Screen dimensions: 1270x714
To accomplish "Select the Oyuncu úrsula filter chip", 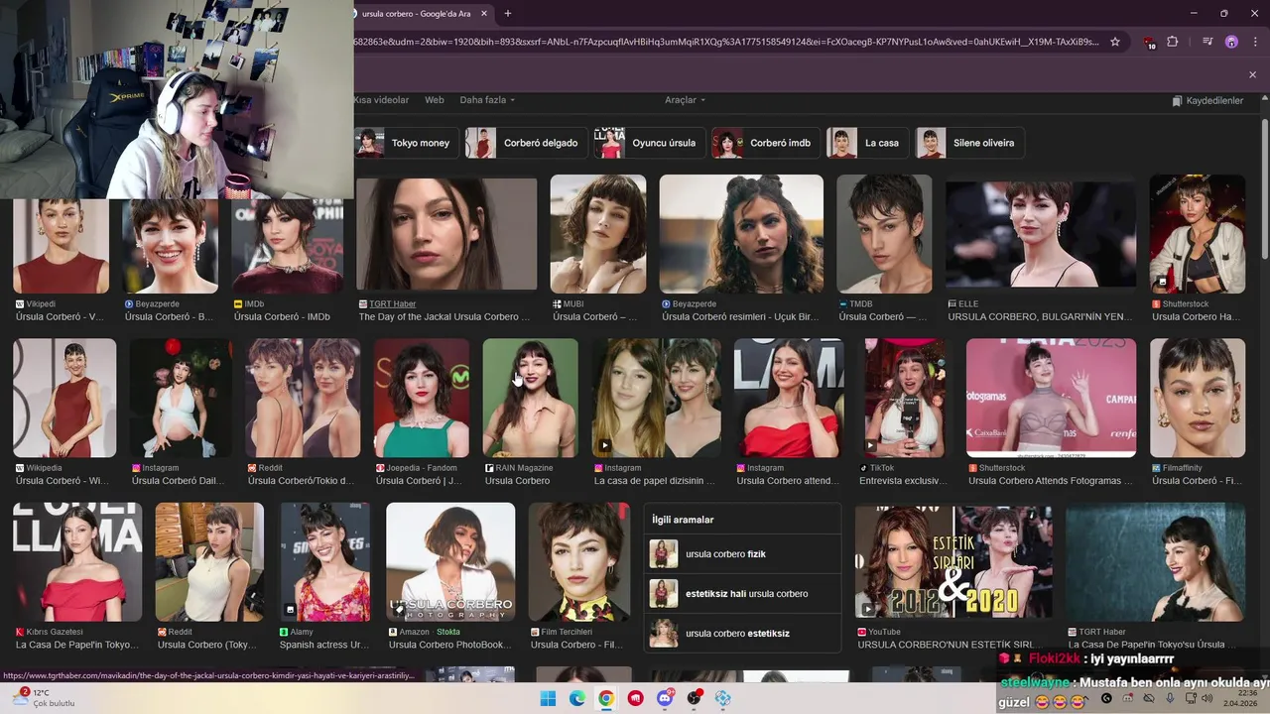I will 650,143.
